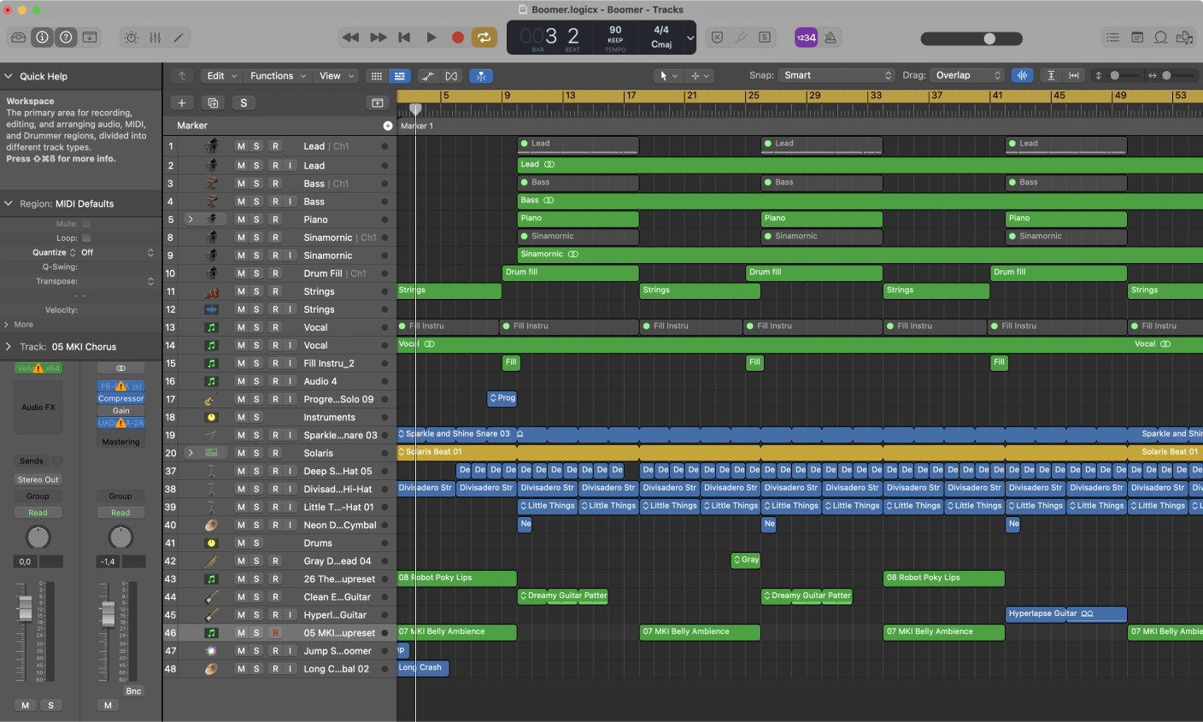Open the Snap Smart dropdown
1203x722 pixels.
[x=836, y=75]
